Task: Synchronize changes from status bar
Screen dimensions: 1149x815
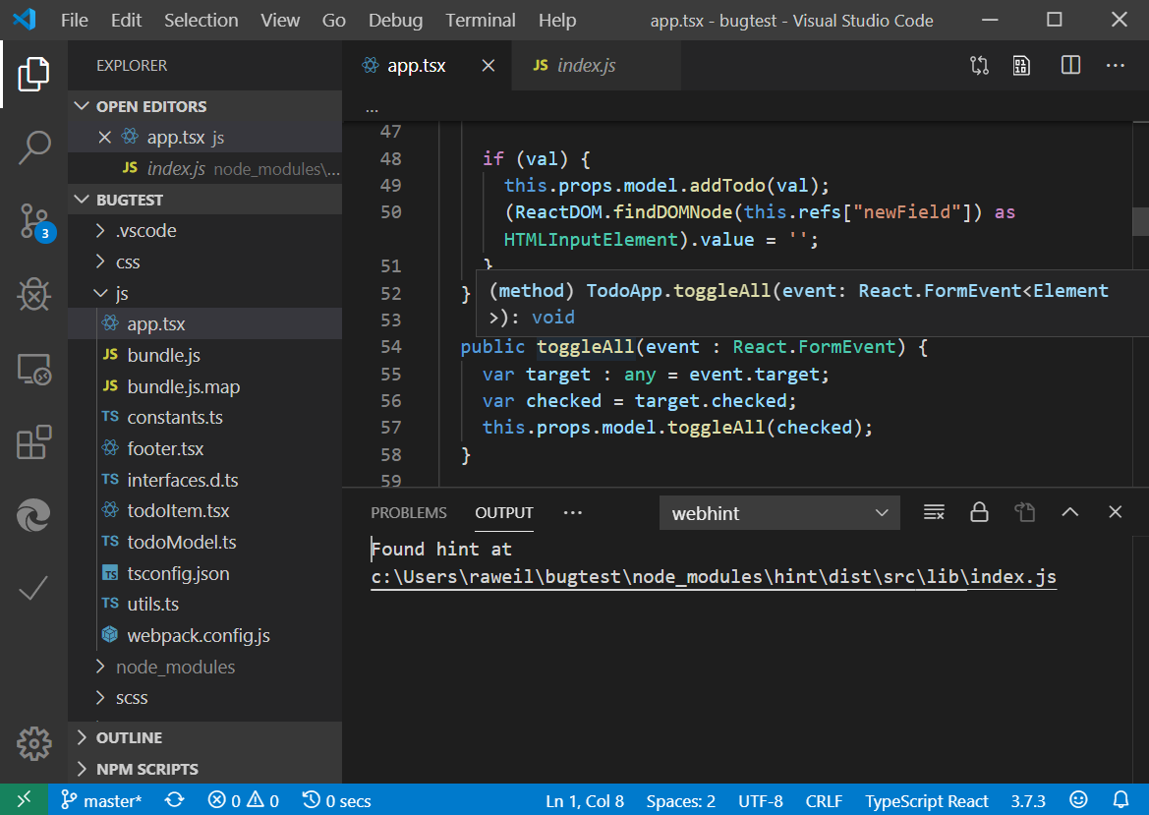Action: click(x=174, y=800)
